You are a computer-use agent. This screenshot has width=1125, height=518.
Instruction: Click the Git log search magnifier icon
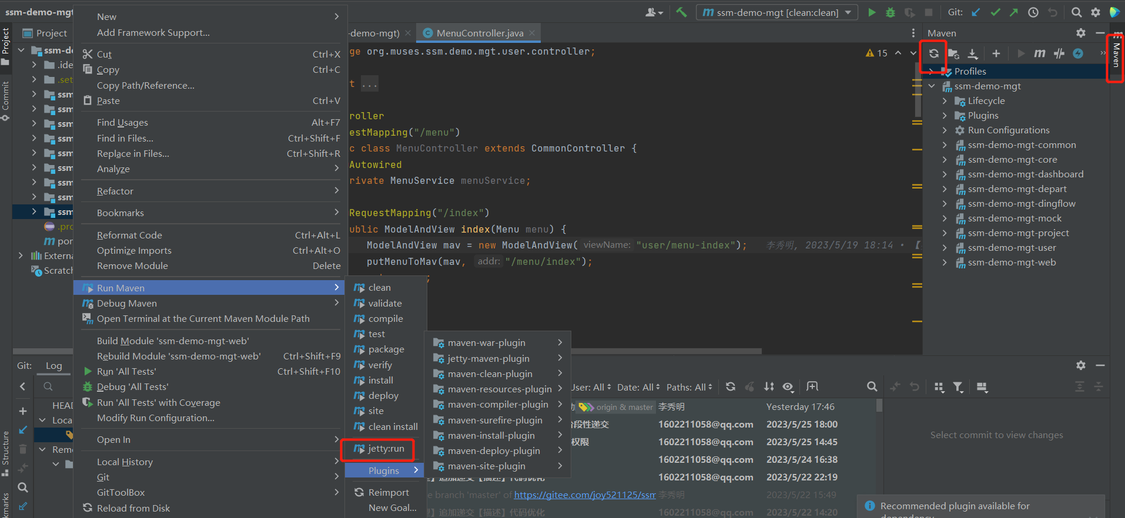(872, 386)
